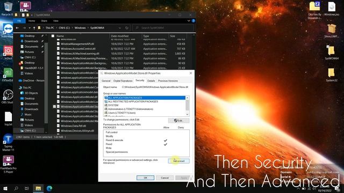
Task: Click the Advanced button in Properties dialog
Action: coord(178,161)
